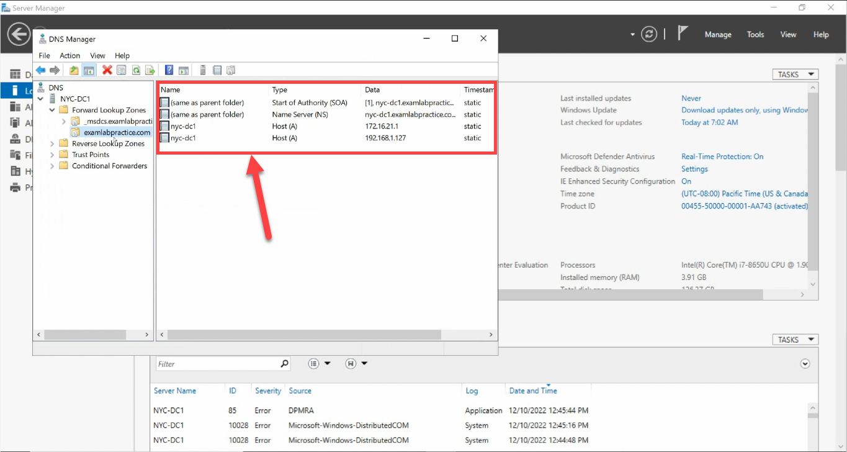Expand Conditional Forwarders node

click(x=53, y=166)
